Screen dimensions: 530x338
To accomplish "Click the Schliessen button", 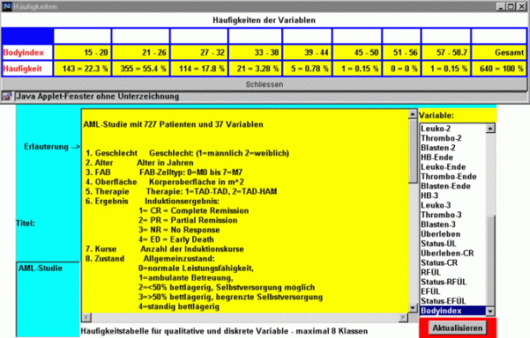I will (265, 84).
